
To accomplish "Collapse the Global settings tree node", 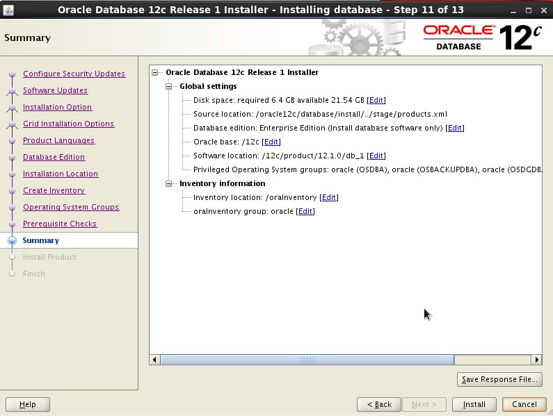I will click(169, 86).
